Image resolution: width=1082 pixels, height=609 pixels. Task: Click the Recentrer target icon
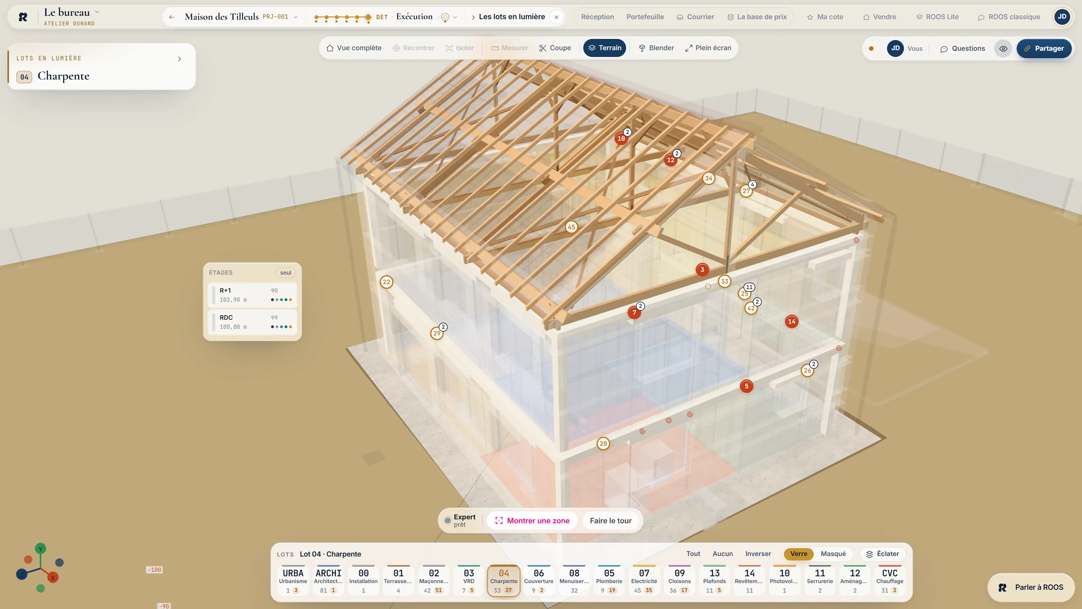396,48
